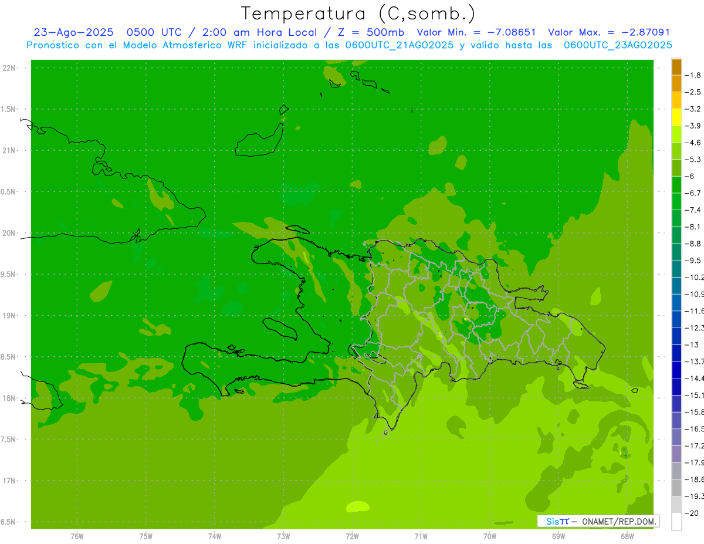The height and width of the screenshot is (544, 704).
Task: Click the "17N" latitude label
Action: click(x=9, y=481)
